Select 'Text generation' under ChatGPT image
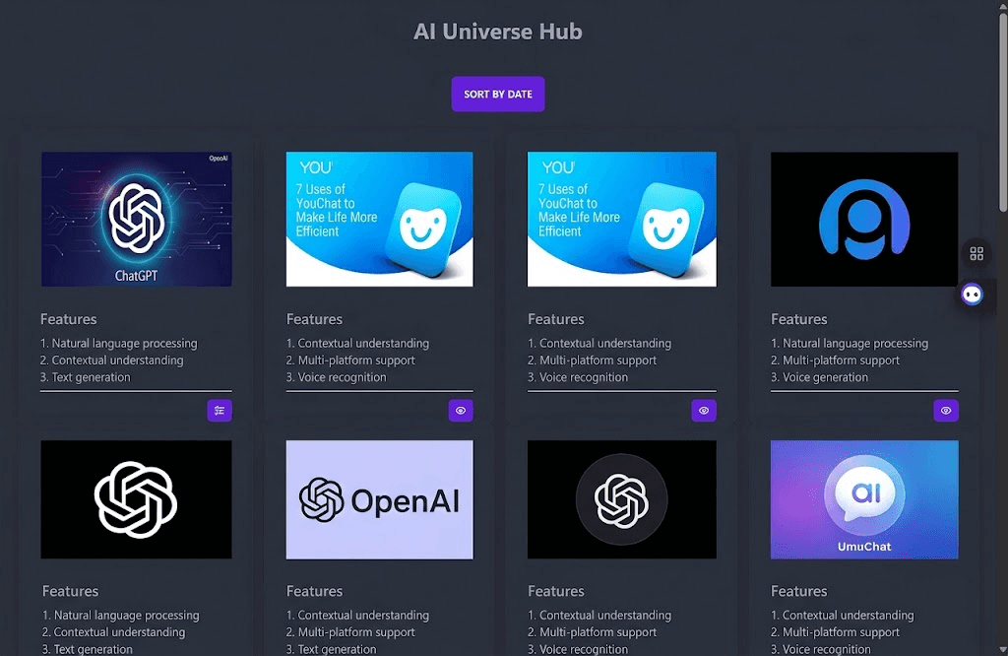Viewport: 1008px width, 656px height. click(91, 377)
